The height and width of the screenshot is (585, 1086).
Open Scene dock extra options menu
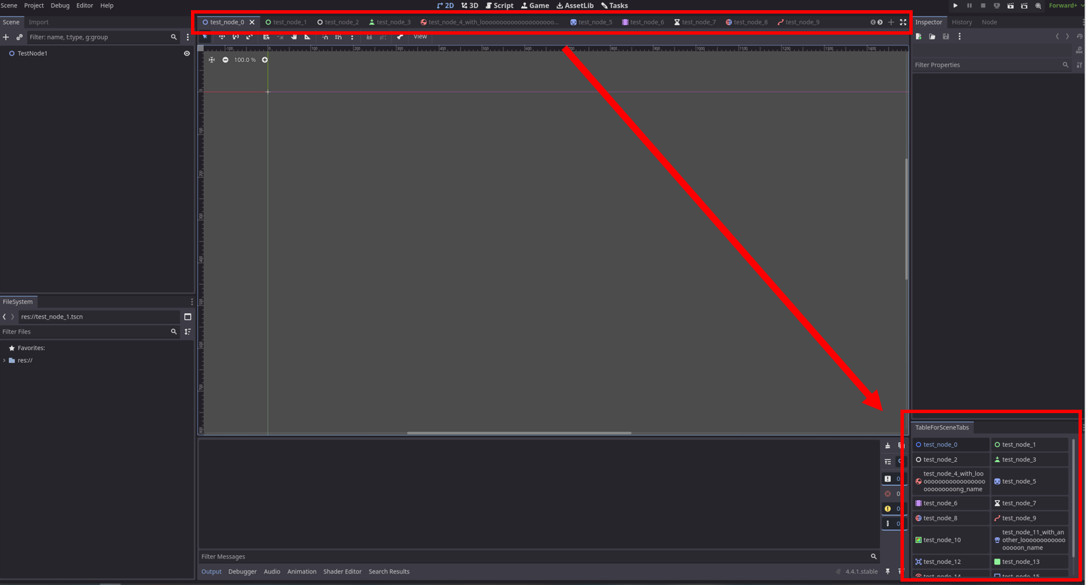(x=188, y=37)
